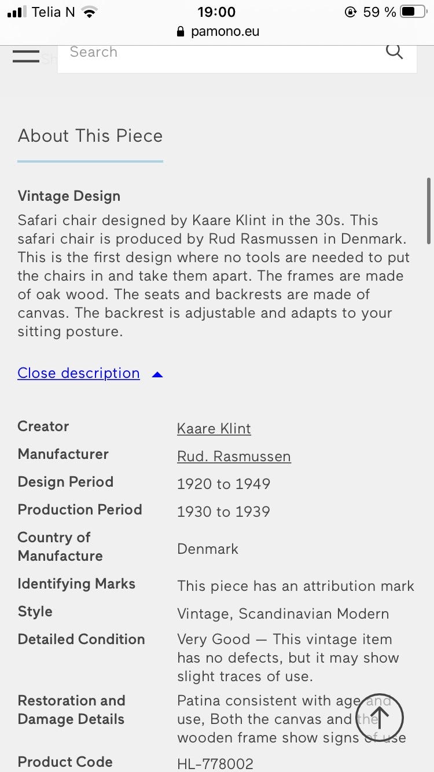
Task: Tap the Detailed Condition label
Action: pyautogui.click(x=82, y=639)
